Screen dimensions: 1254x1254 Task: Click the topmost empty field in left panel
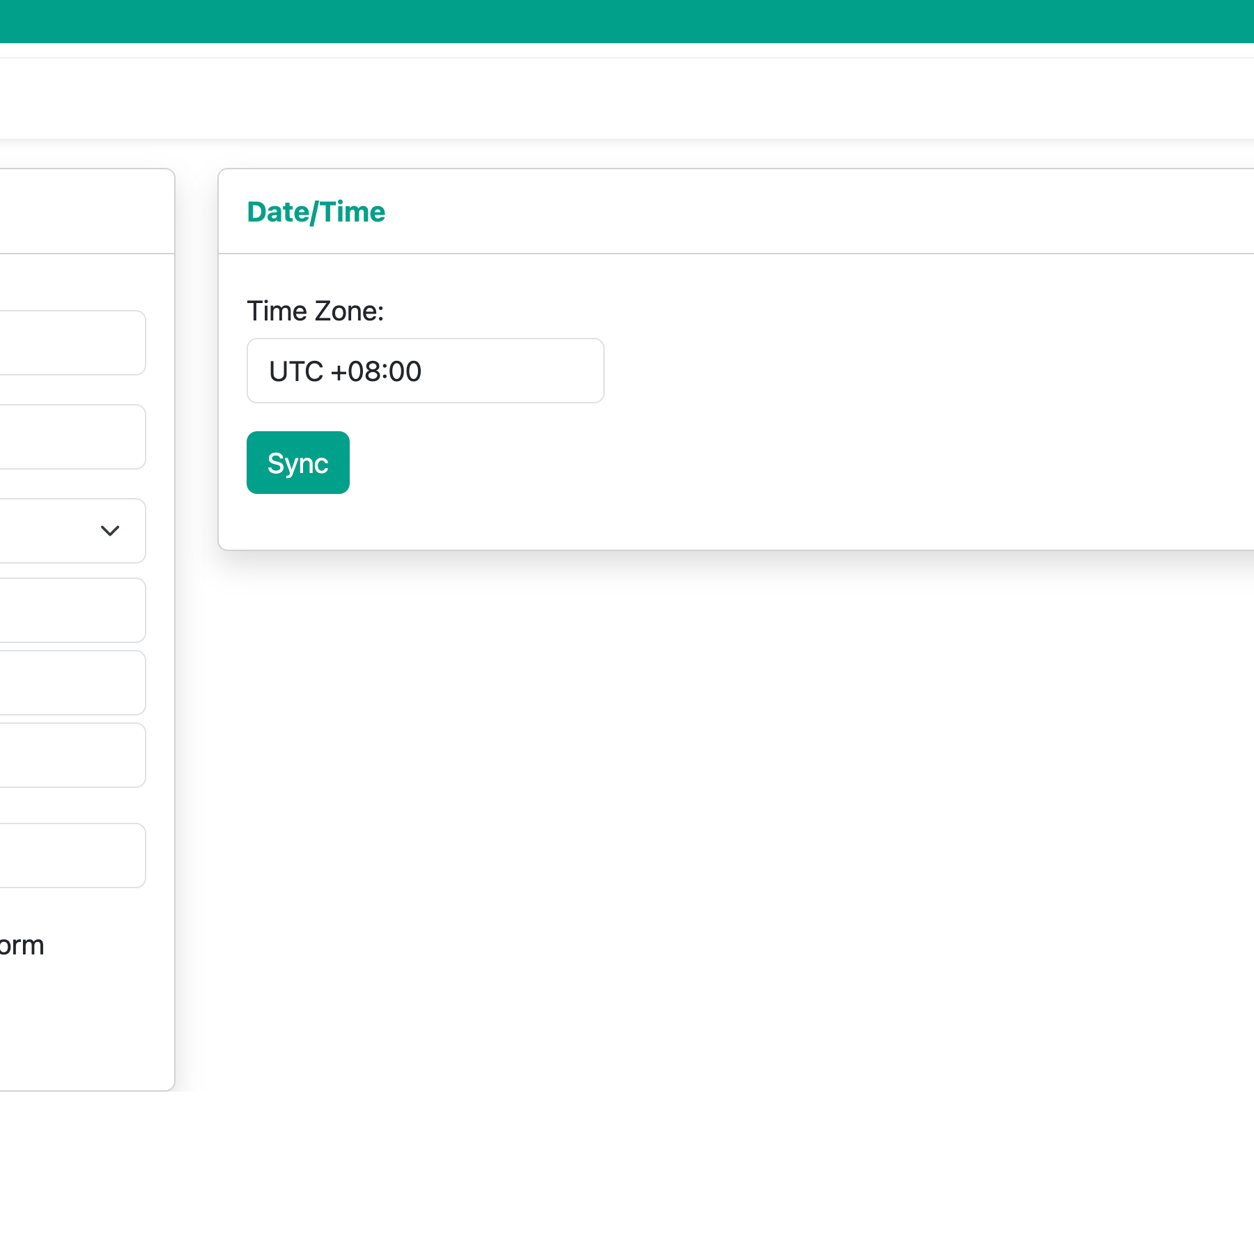72,343
